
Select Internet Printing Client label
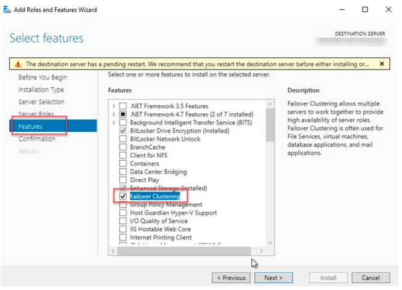coord(161,238)
